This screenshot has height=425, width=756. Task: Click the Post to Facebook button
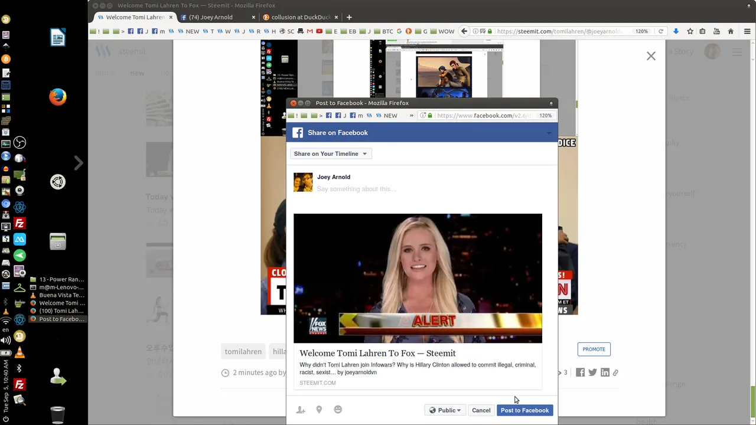[x=524, y=410]
